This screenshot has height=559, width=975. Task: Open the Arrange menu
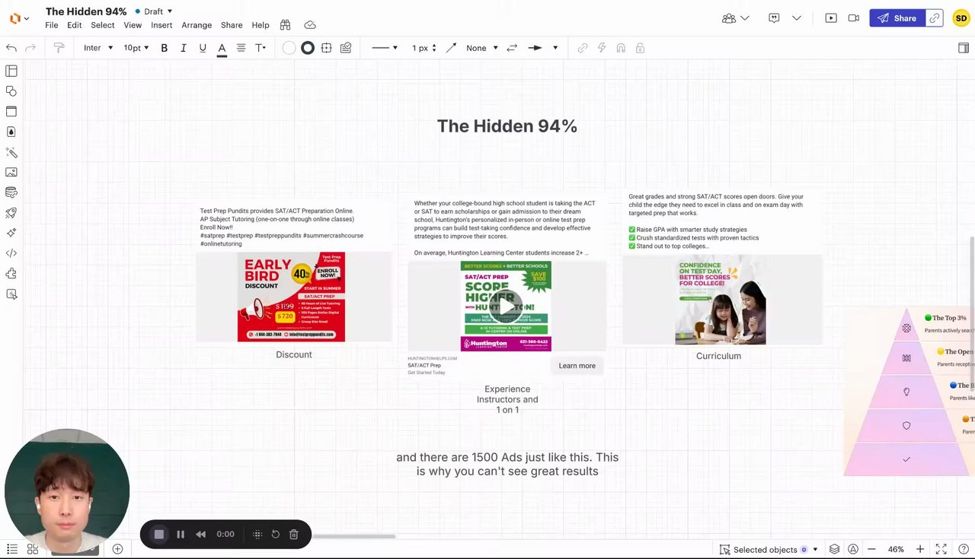197,25
